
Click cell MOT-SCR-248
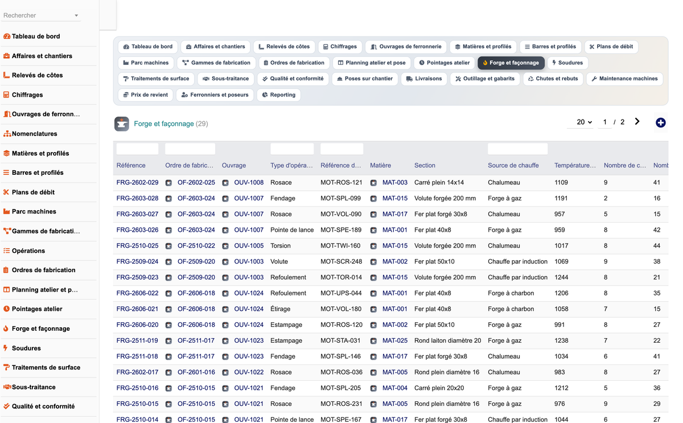click(341, 262)
